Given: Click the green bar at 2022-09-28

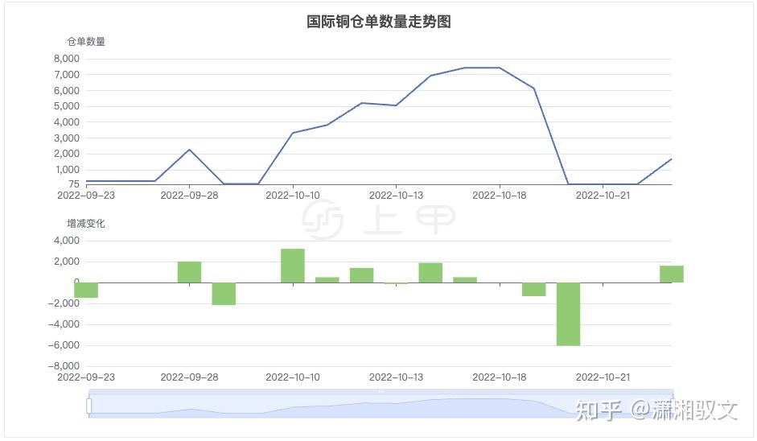Looking at the screenshot, I should pyautogui.click(x=189, y=272).
